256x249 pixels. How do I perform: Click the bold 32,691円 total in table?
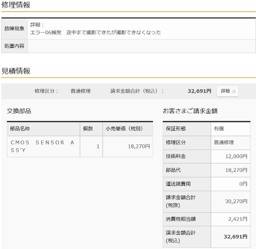(x=235, y=237)
